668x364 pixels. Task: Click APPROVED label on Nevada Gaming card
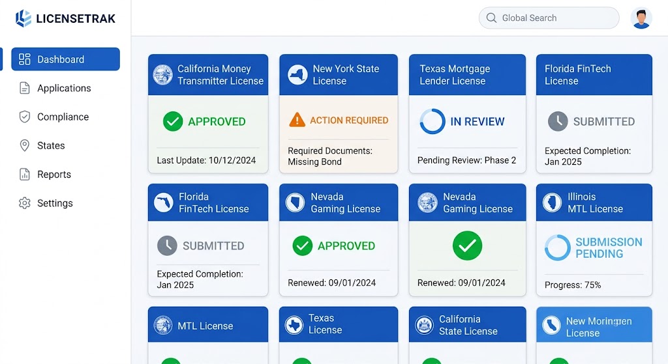346,245
